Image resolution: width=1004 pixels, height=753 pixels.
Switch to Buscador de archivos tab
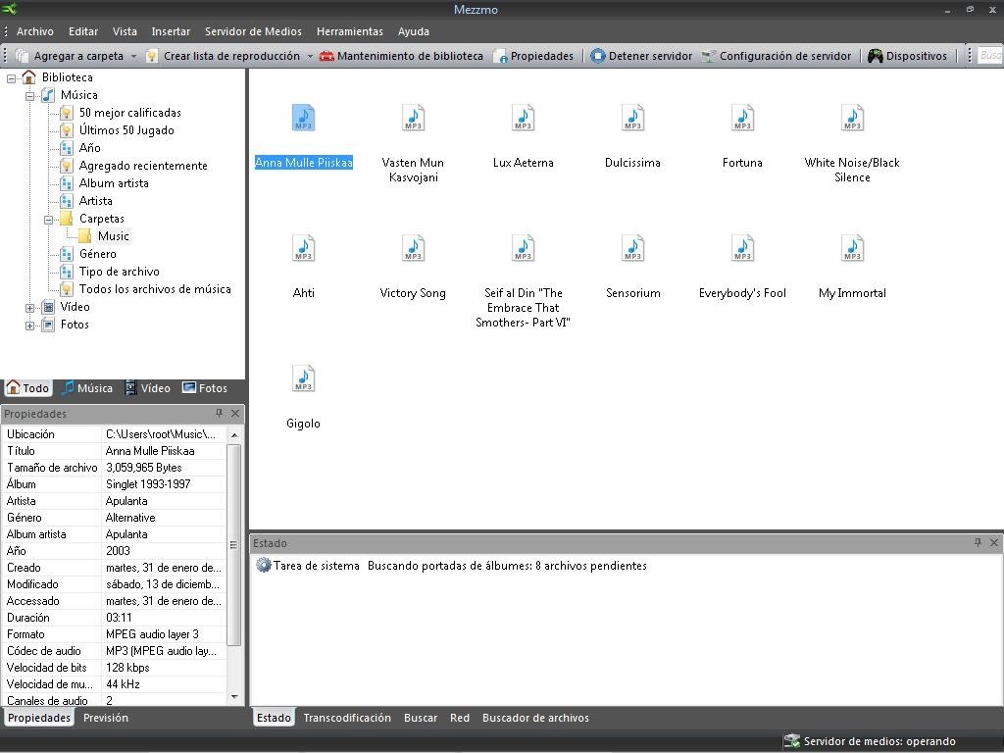(535, 718)
